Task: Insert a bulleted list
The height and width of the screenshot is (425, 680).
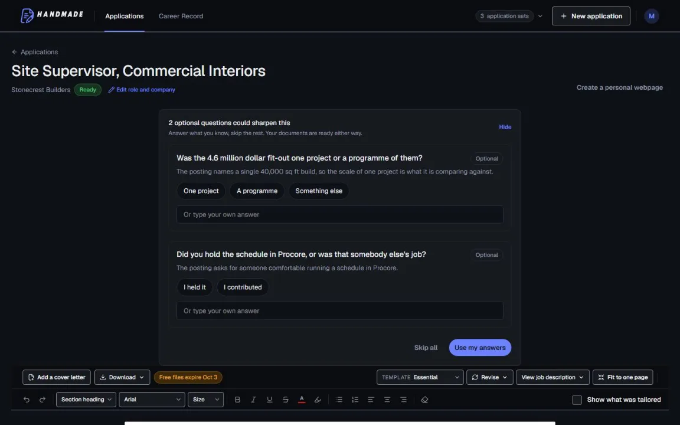Action: pyautogui.click(x=339, y=400)
